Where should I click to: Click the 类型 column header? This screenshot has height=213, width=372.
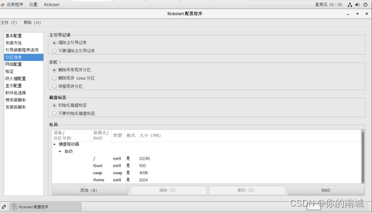118,136
